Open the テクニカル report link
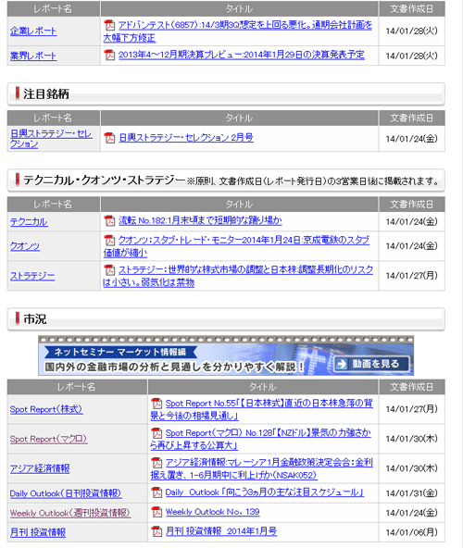463x548 pixels. pos(29,222)
